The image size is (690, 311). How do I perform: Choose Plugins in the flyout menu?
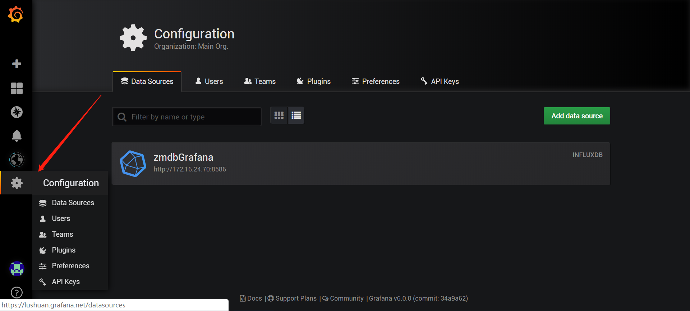click(x=64, y=250)
